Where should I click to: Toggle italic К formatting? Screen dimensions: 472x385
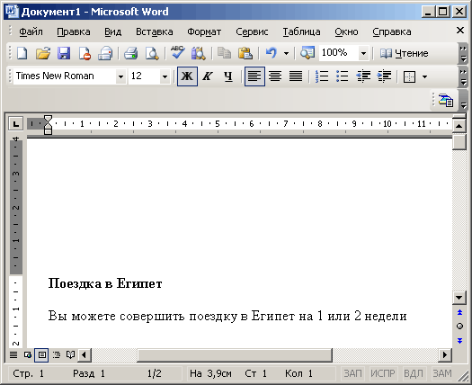pyautogui.click(x=208, y=76)
